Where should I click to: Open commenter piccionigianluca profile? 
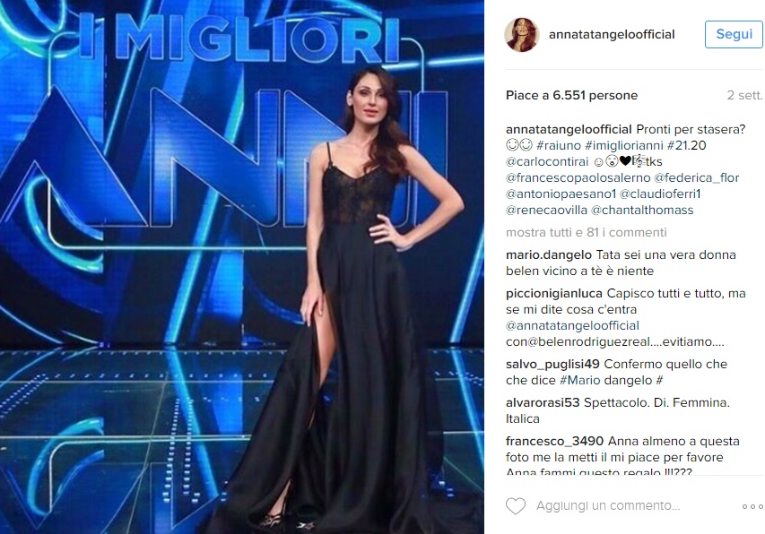554,293
